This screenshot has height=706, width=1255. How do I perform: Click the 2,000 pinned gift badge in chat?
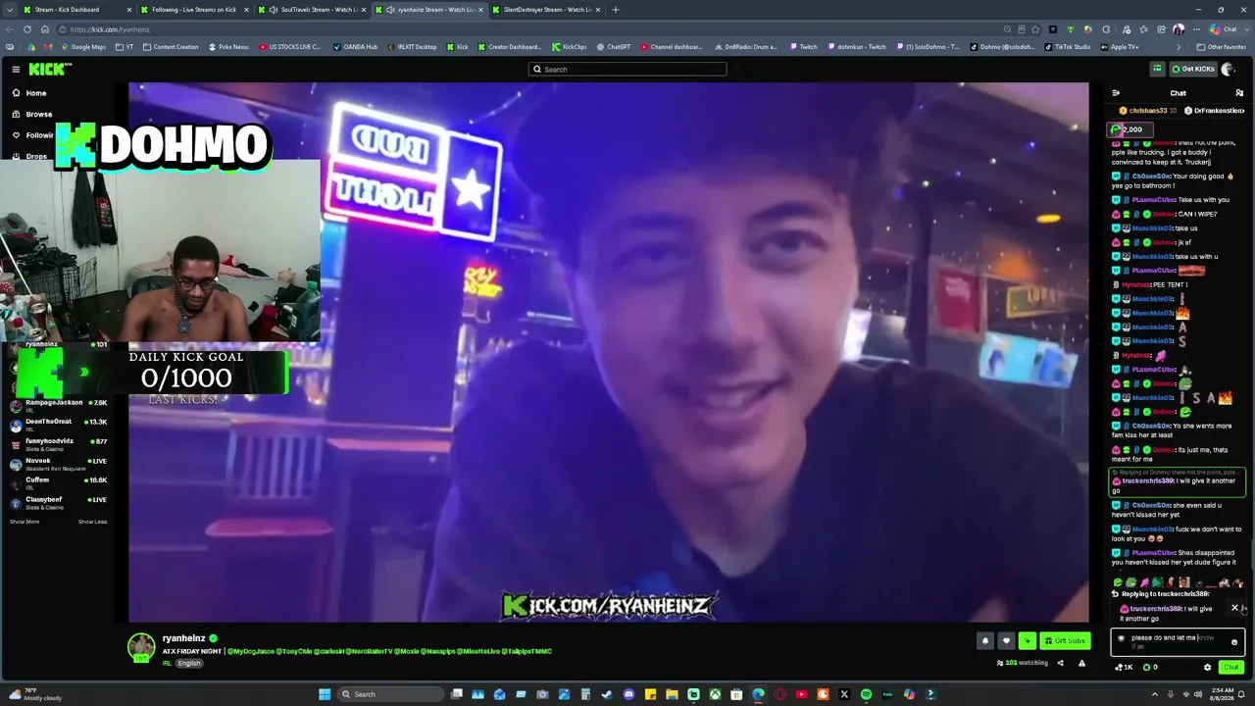click(1129, 129)
